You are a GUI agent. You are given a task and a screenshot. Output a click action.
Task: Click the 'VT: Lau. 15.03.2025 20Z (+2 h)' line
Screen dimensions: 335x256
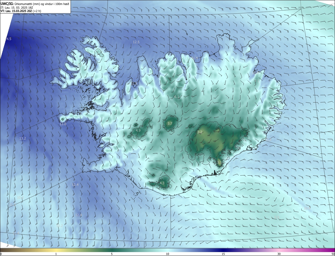[x=21, y=11]
